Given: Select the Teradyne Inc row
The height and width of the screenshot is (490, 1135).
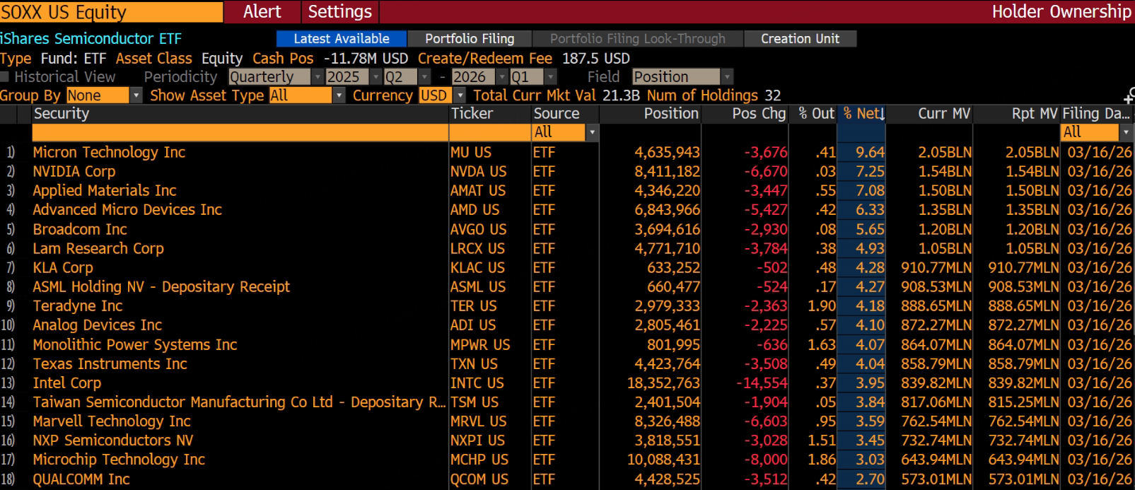Looking at the screenshot, I should point(567,305).
